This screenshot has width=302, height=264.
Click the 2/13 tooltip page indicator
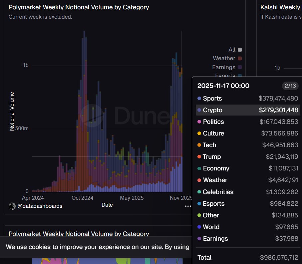coord(290,86)
